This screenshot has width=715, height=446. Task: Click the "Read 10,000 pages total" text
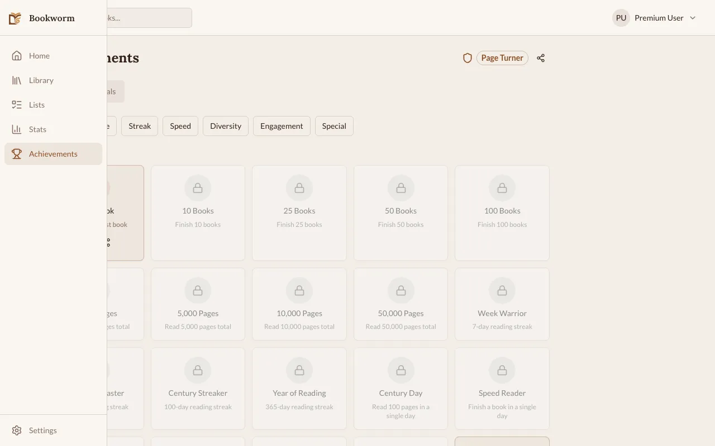click(x=299, y=327)
